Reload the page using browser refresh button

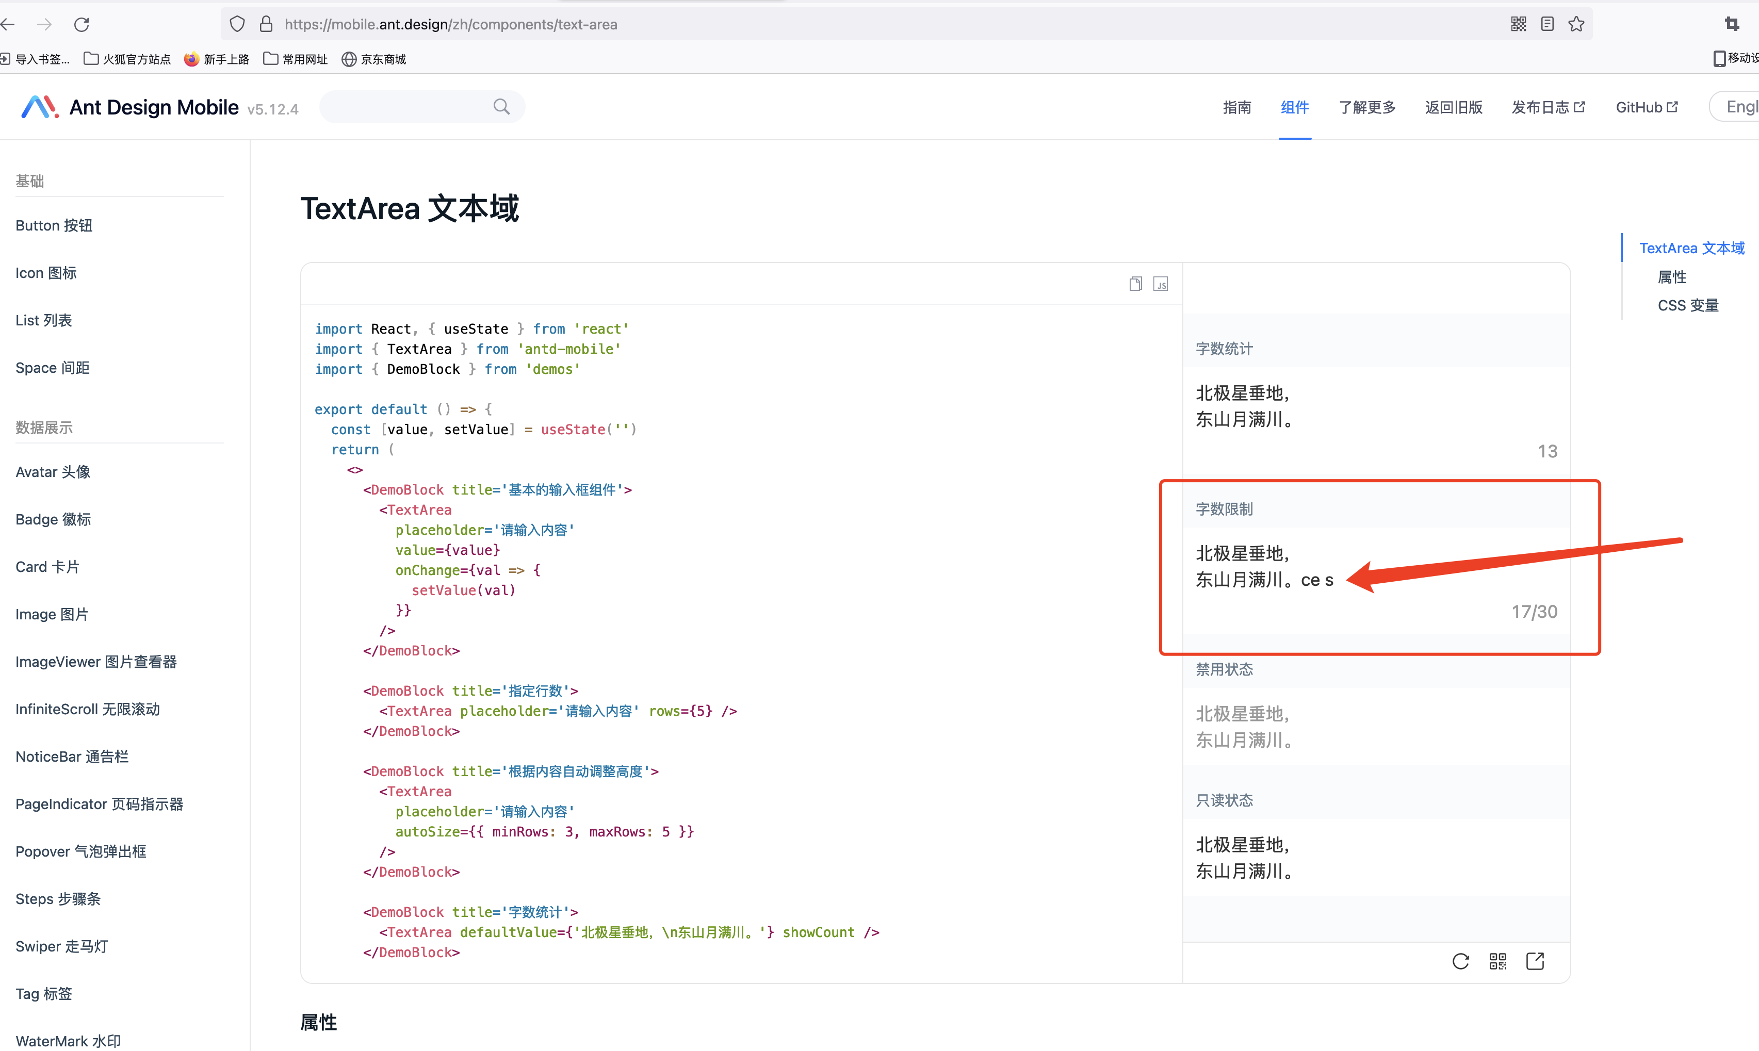click(82, 25)
